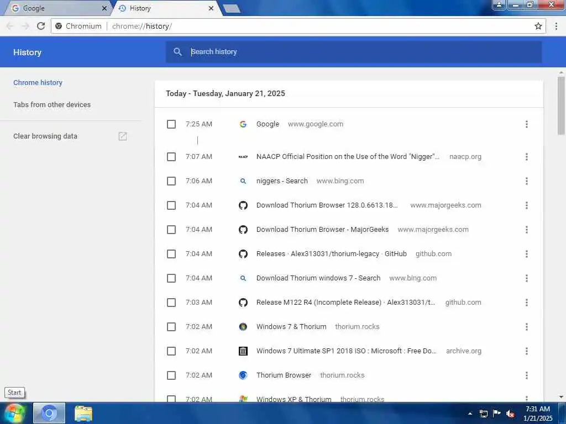Click the Action Center flag tray icon
Viewport: 566px width, 424px height.
[x=497, y=414]
